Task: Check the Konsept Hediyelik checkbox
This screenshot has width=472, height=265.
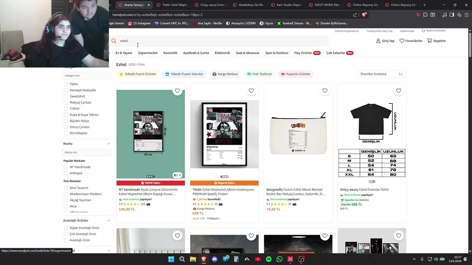Action: tap(66, 90)
